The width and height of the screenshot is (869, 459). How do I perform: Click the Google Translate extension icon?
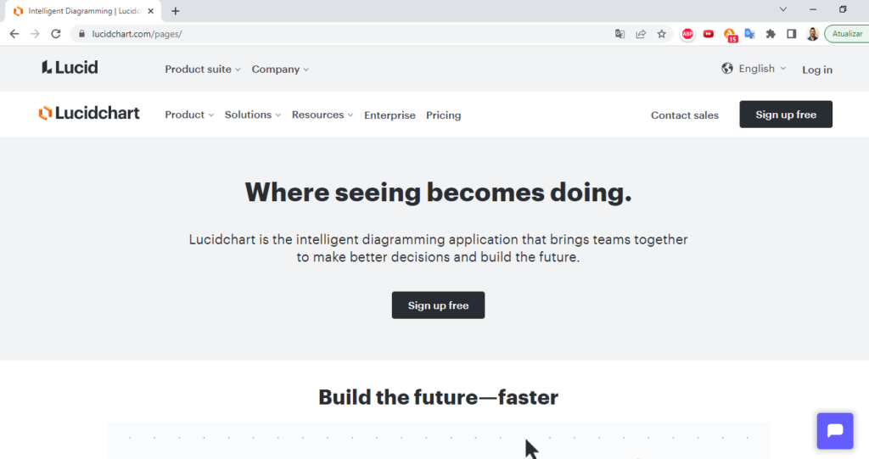tap(750, 34)
